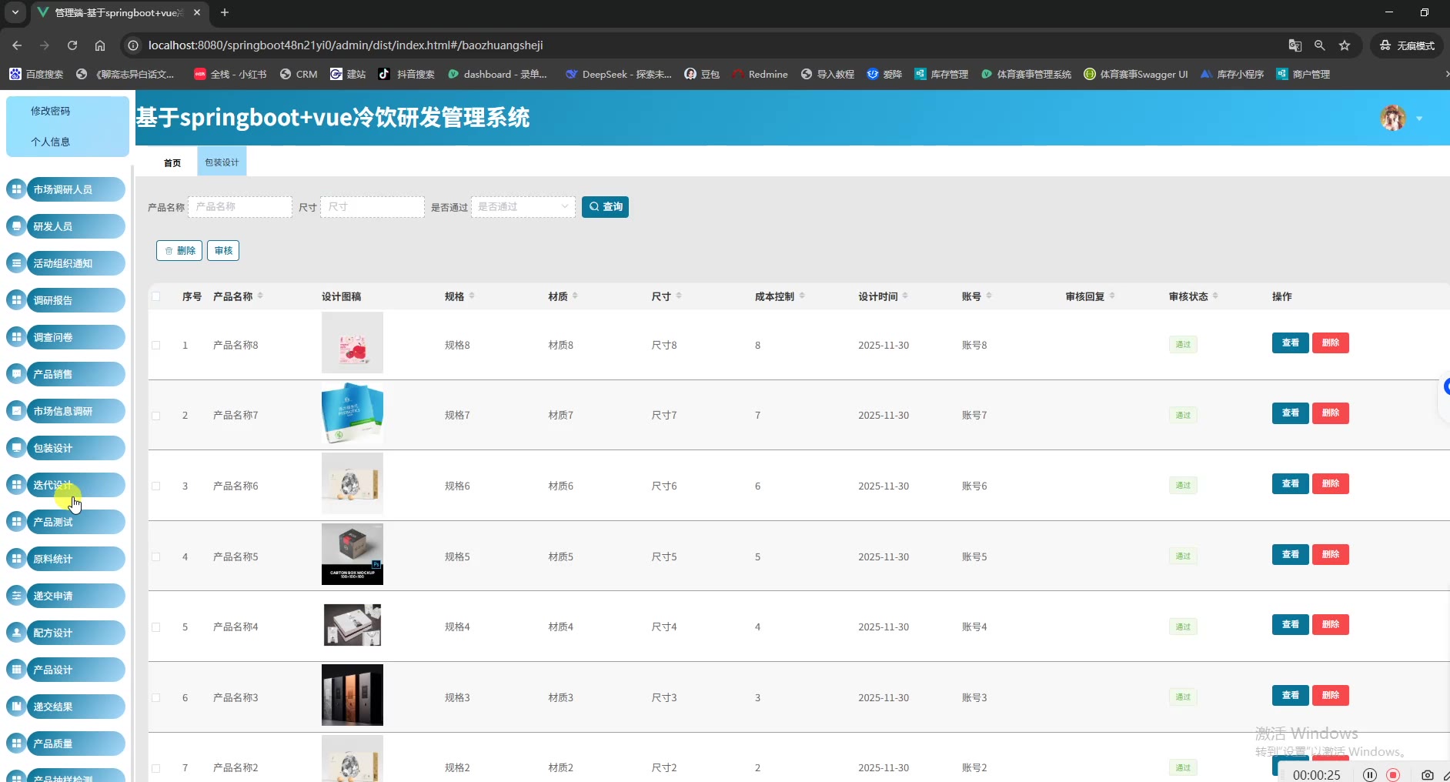Click the icon beside 市场调研人员 sidebar item
Image resolution: width=1450 pixels, height=782 pixels.
click(16, 189)
